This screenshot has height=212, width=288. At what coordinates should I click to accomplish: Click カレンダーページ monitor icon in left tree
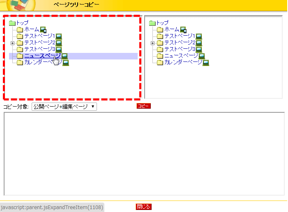[x=66, y=63]
